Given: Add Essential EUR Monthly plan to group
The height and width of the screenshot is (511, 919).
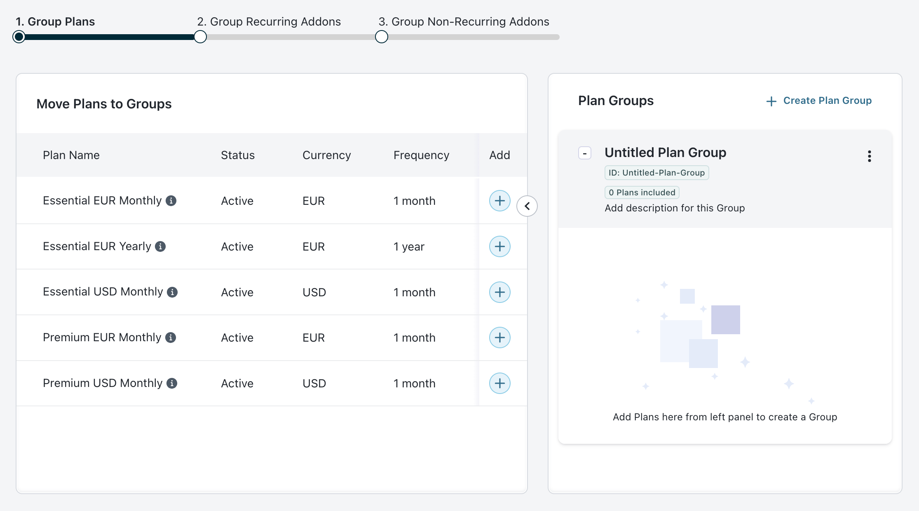Looking at the screenshot, I should (499, 201).
